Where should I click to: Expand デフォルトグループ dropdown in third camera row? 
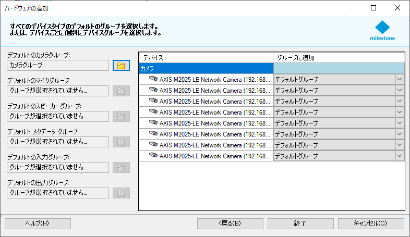pos(399,101)
